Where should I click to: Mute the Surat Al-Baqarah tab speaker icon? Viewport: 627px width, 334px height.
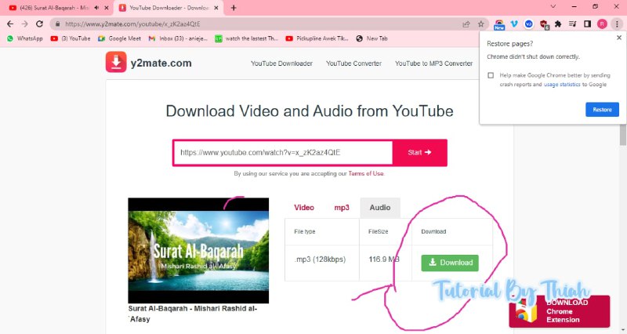(96, 8)
